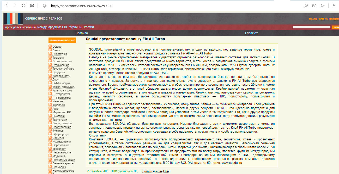Click the globe site info icon
Viewport: 339px width, 174px height.
tap(45, 6)
